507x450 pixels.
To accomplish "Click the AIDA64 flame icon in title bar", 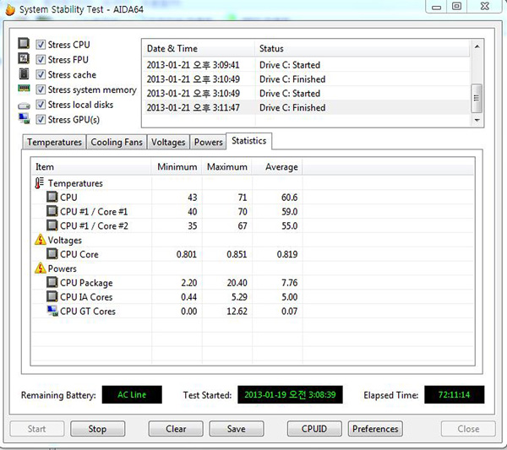I will click(9, 9).
